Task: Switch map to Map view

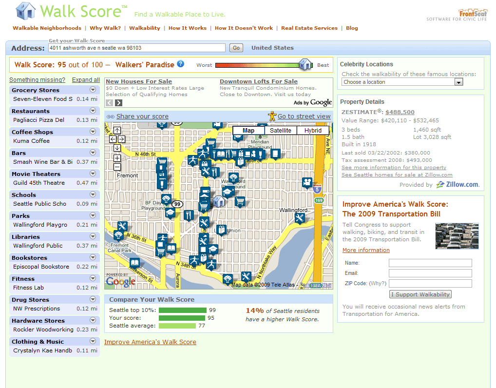Action: click(248, 130)
